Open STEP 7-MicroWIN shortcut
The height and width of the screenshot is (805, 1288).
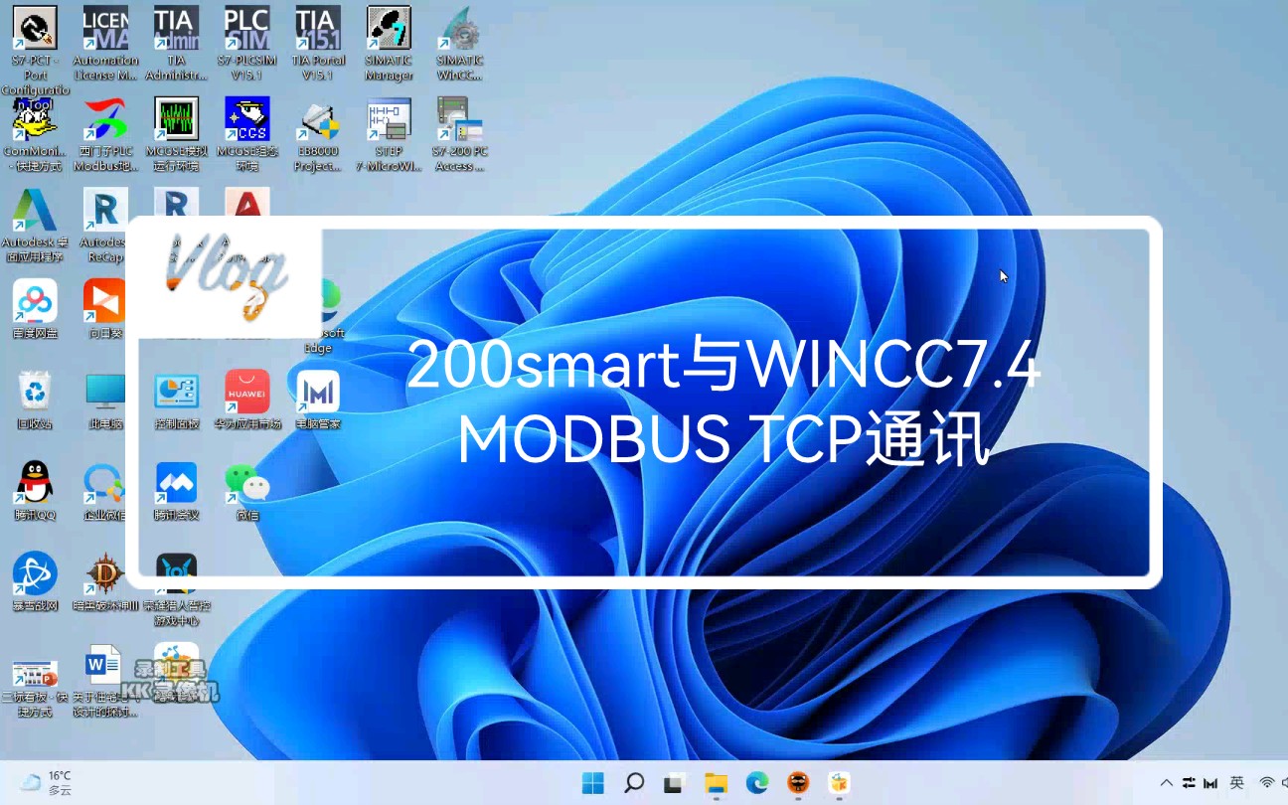click(389, 120)
